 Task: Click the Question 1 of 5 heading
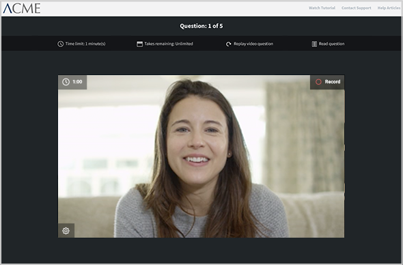(x=201, y=26)
